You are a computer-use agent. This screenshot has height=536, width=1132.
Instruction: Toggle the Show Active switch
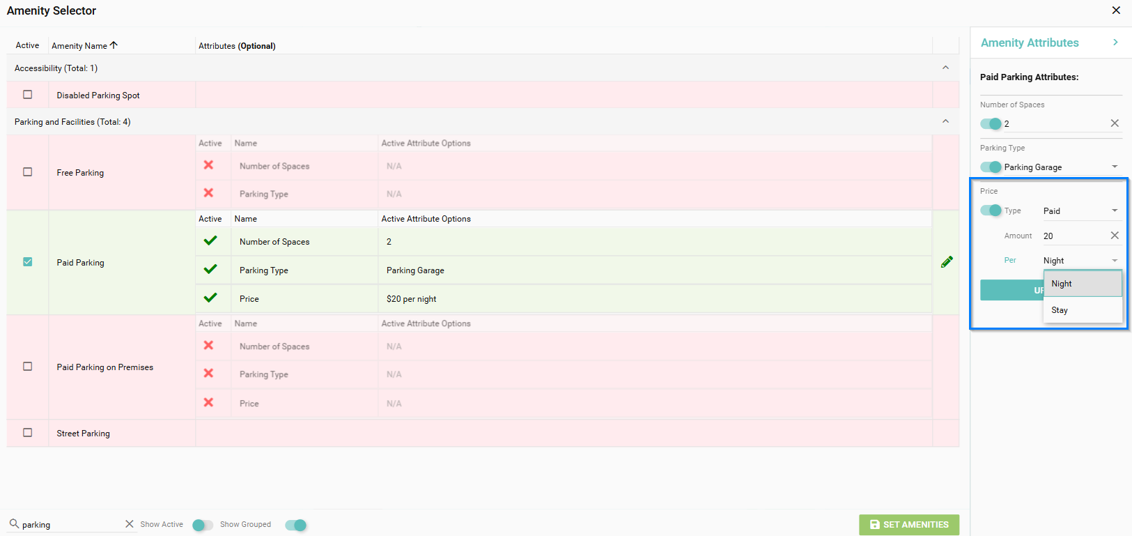[202, 525]
